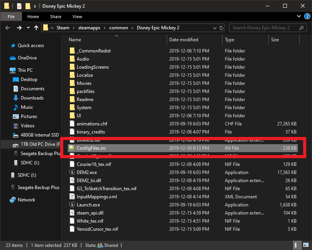Open the File menu
This screenshot has width=312, height=250.
[11, 17]
